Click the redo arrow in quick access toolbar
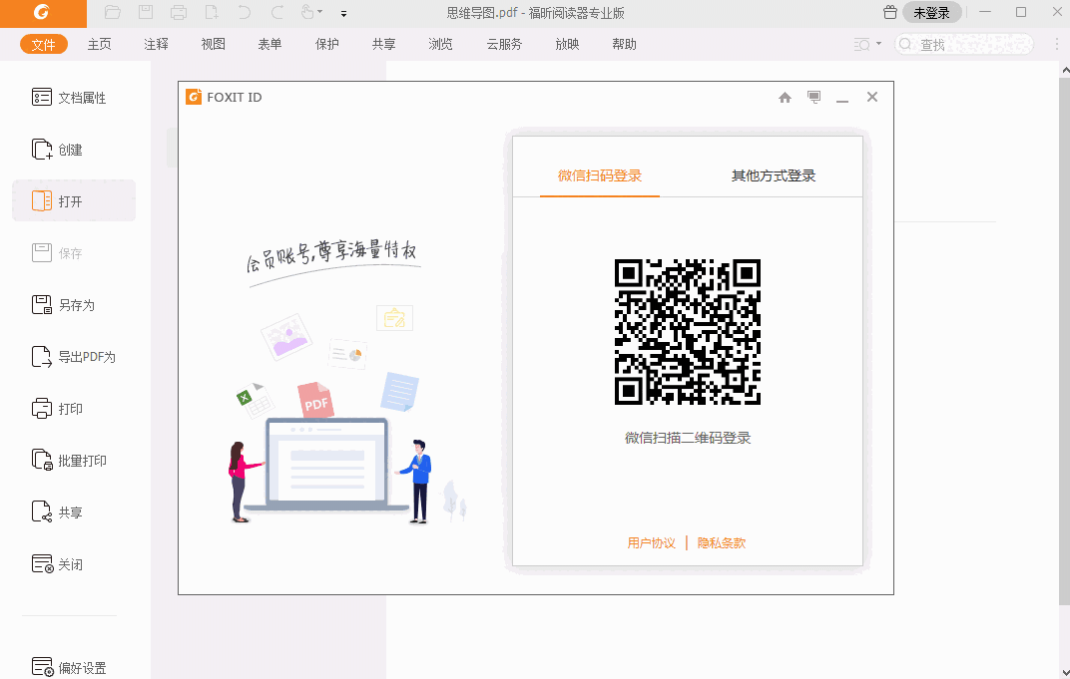This screenshot has height=679, width=1070. point(277,13)
